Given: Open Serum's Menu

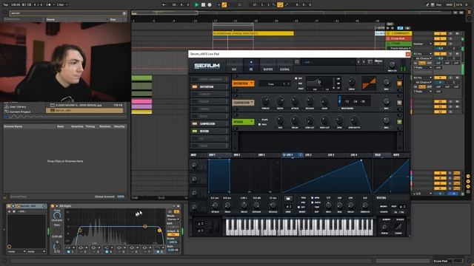Looking at the screenshot, I should click(x=378, y=61).
